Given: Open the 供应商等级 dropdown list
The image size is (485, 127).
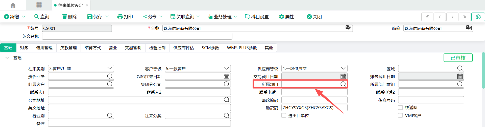Looking at the screenshot, I should coord(343,69).
